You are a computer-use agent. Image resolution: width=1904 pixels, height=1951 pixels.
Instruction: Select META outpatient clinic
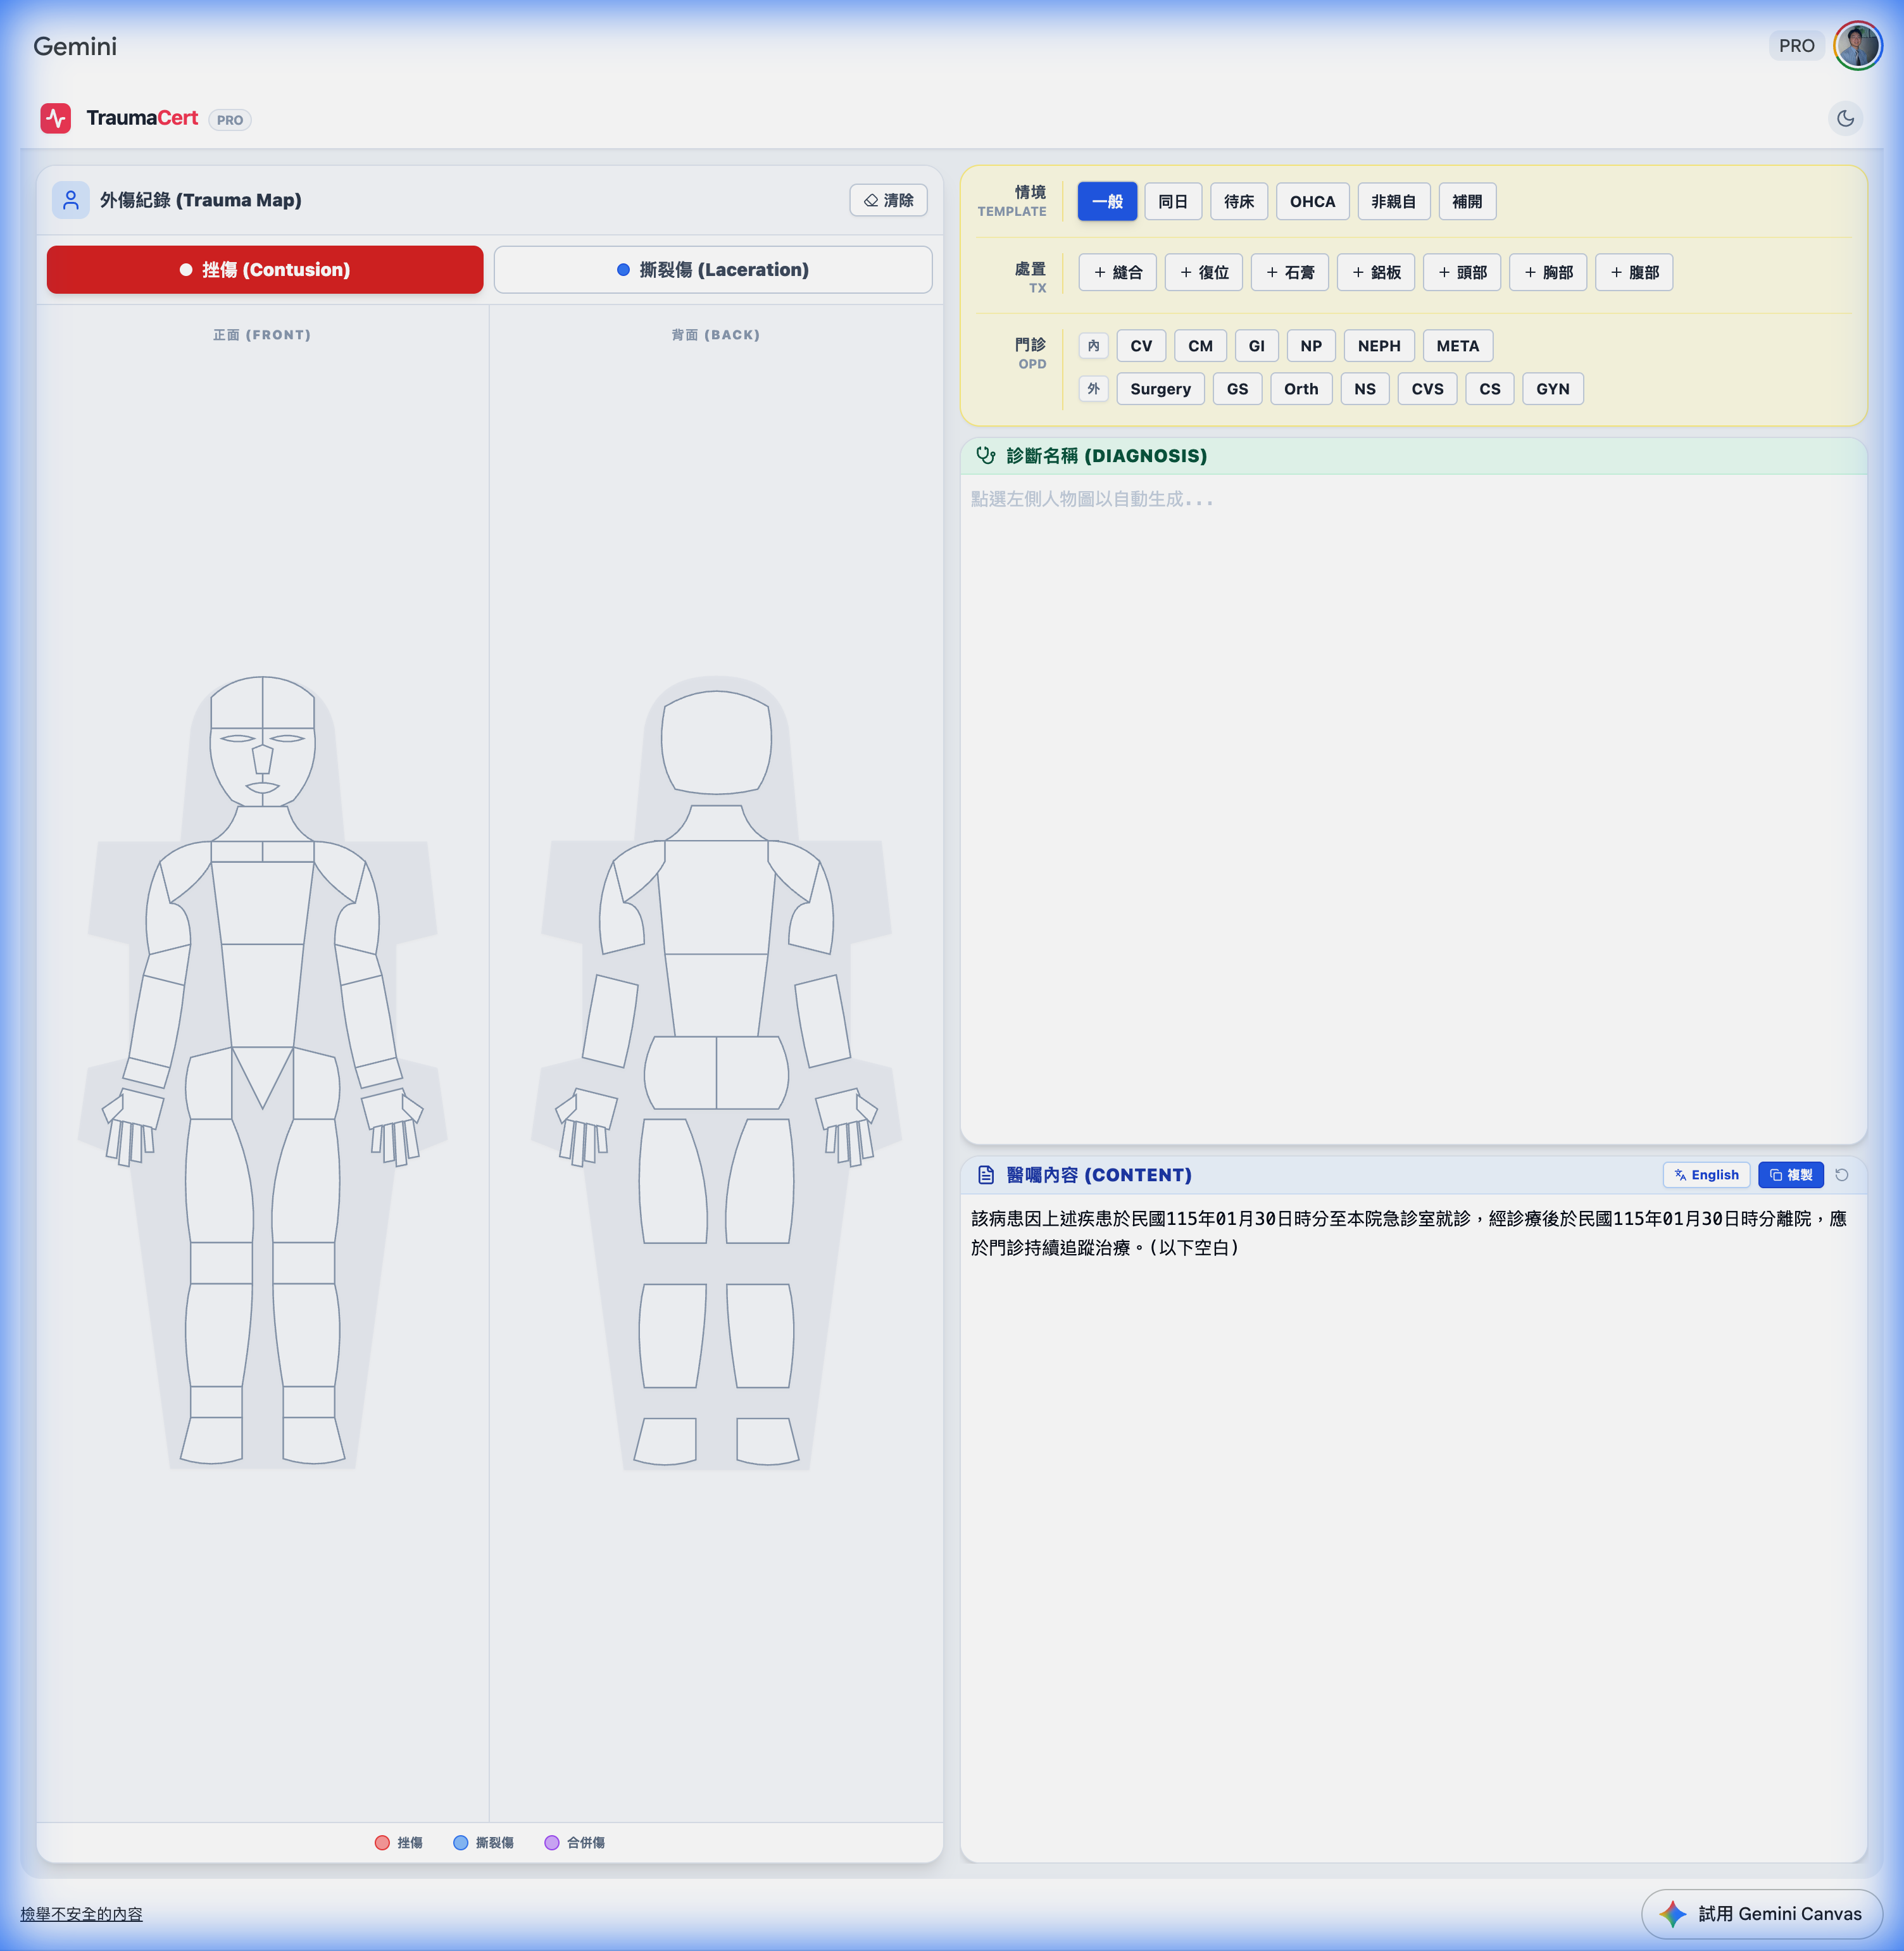[x=1457, y=346]
